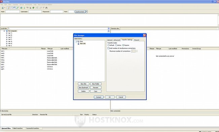
Task: Click the C: drive icon in file list
Action: click(2, 51)
